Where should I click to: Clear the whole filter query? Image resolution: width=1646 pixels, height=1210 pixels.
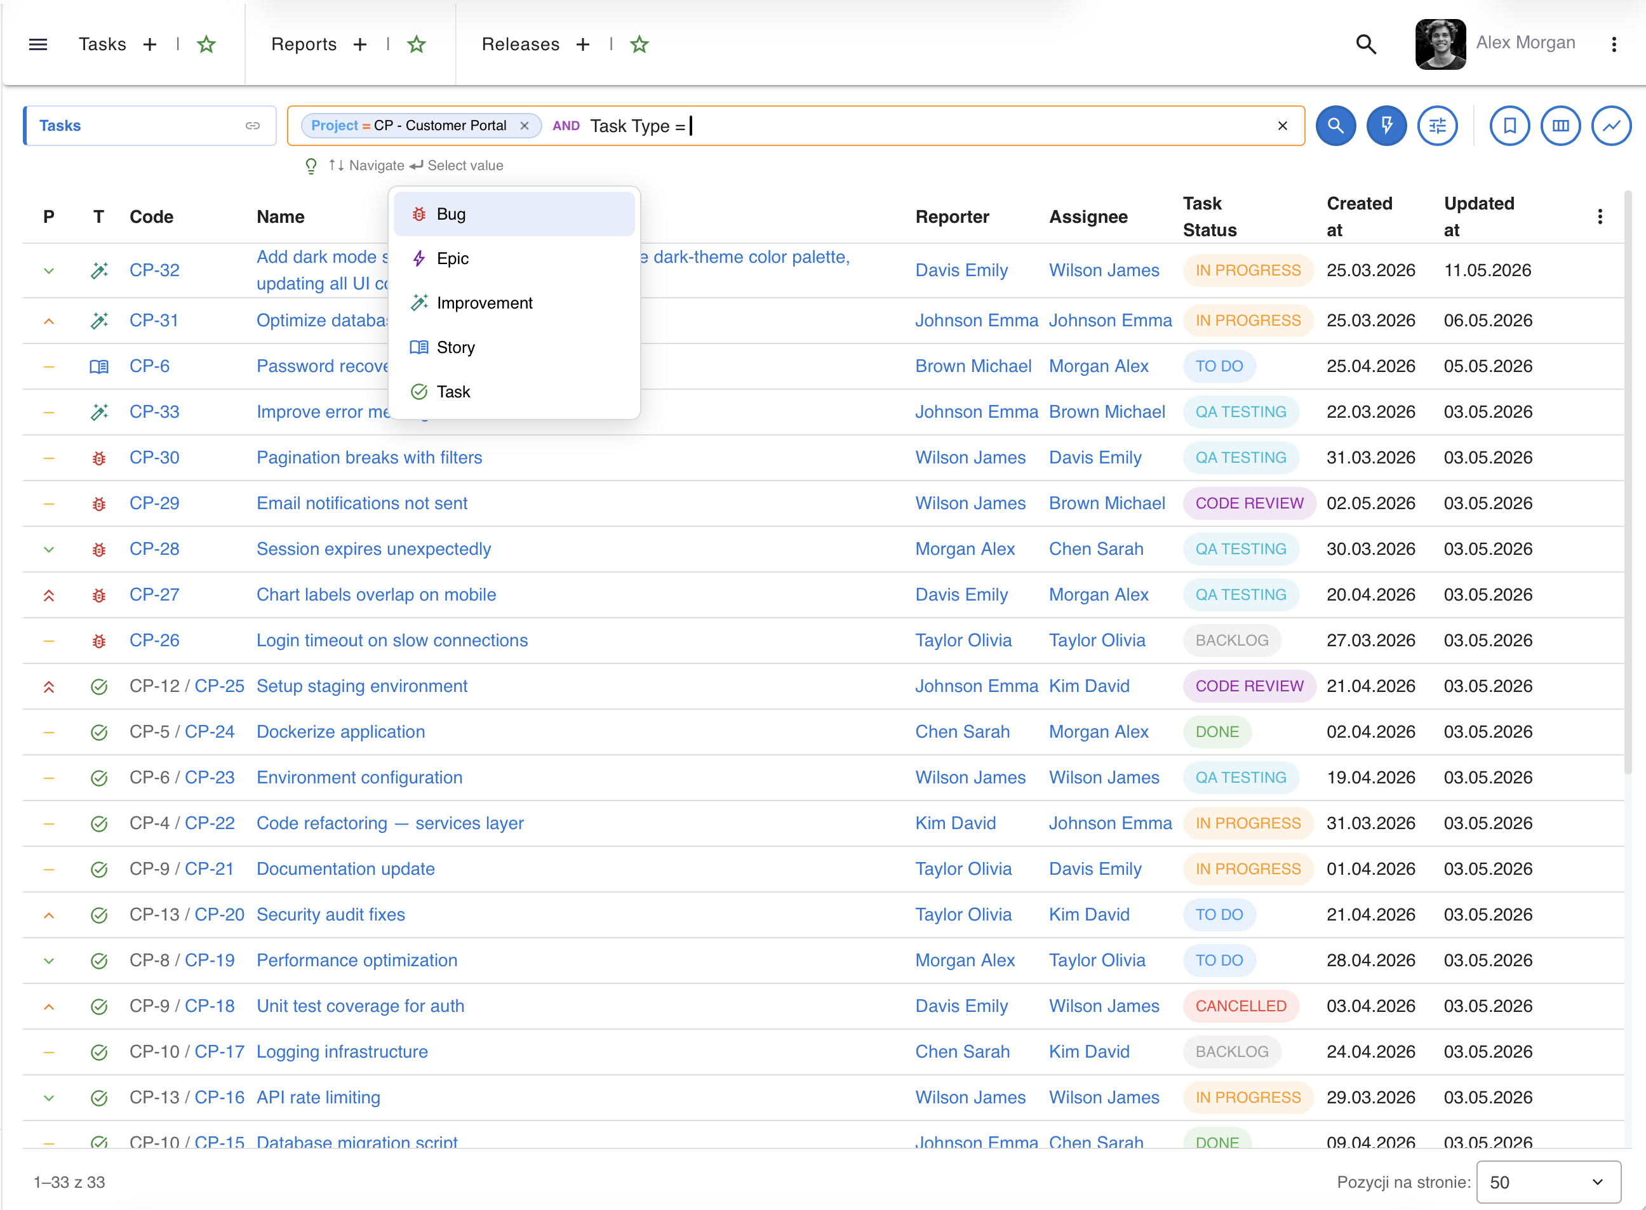[x=1283, y=126]
